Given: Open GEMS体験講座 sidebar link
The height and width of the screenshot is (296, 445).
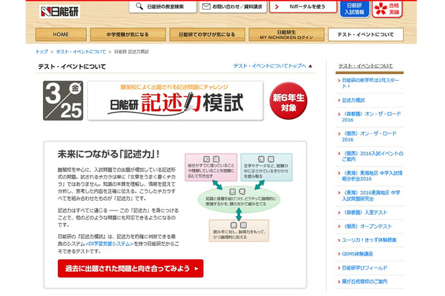Looking at the screenshot, I should [x=357, y=254].
